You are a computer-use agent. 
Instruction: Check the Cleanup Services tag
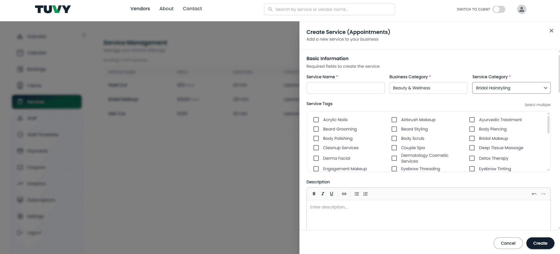click(316, 148)
